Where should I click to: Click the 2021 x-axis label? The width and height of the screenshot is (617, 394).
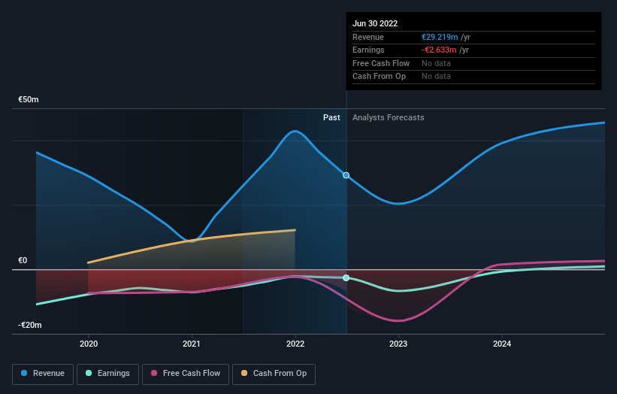191,344
